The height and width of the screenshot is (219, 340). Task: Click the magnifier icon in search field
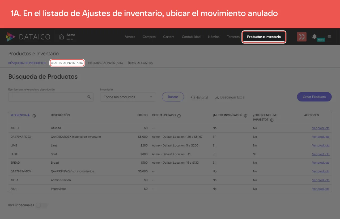(x=89, y=97)
